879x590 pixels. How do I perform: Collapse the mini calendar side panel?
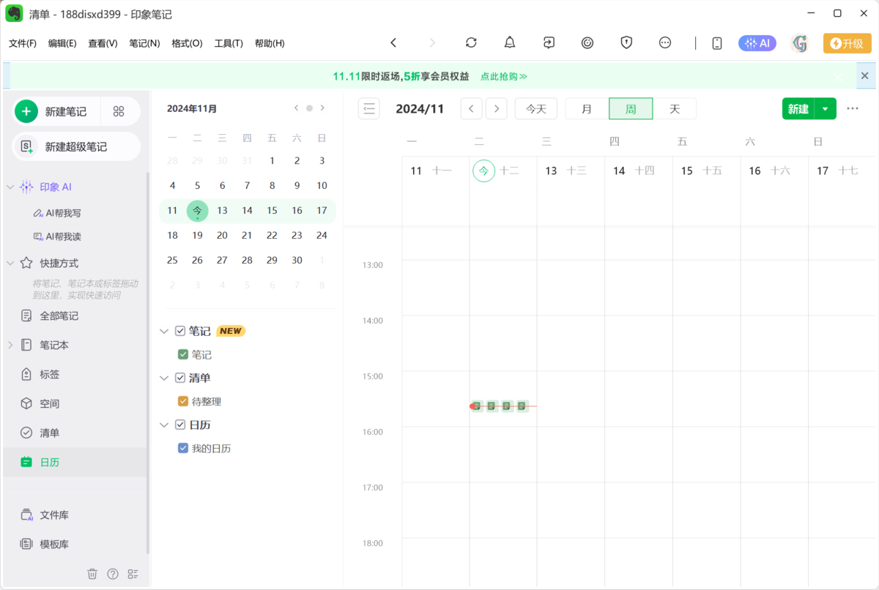pos(369,109)
